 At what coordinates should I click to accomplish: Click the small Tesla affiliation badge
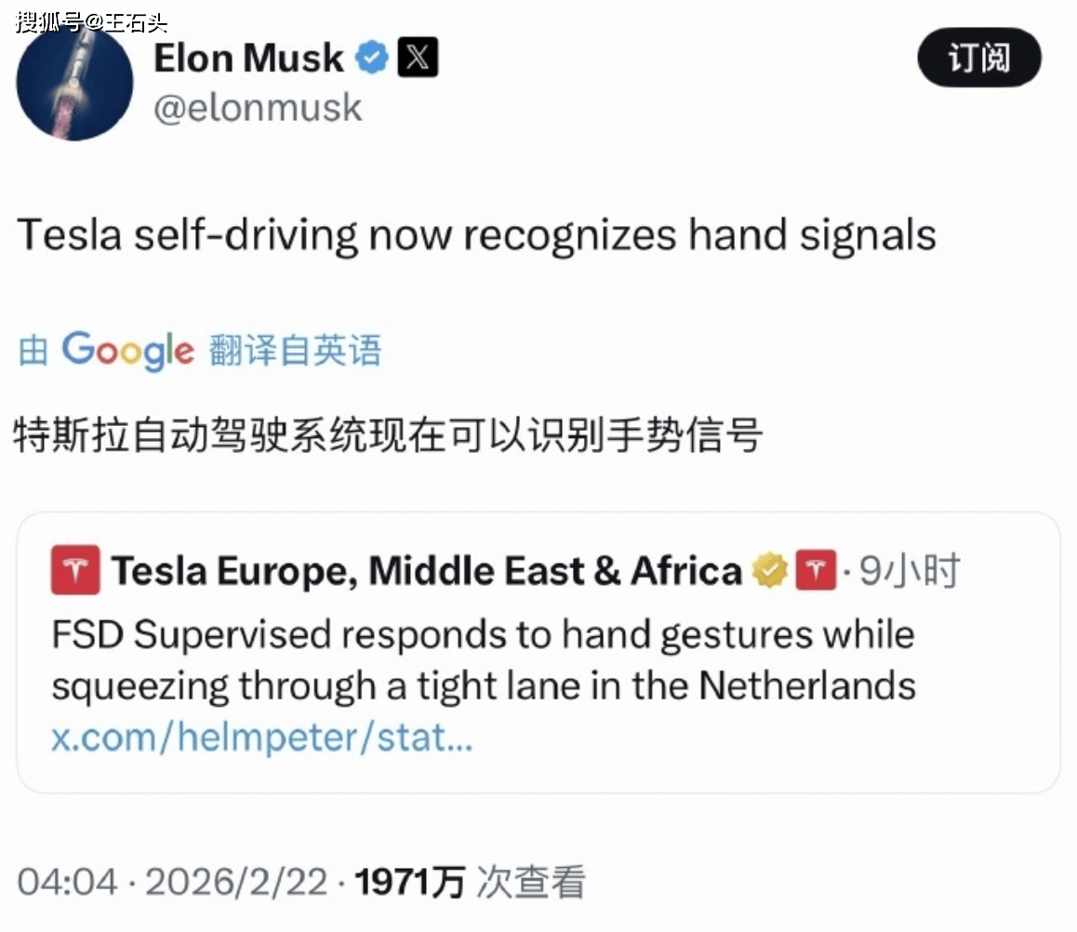coord(816,571)
